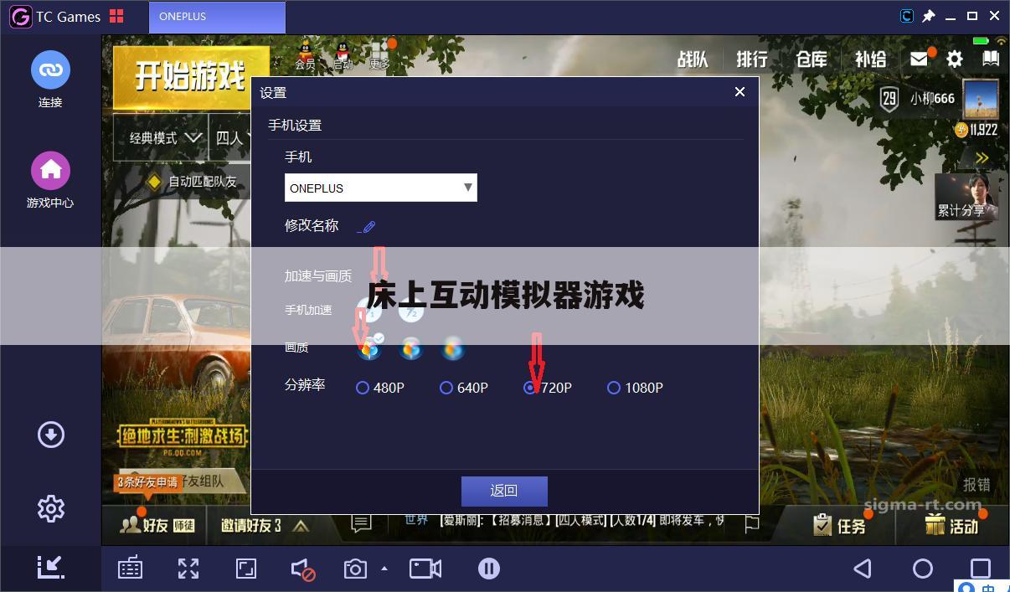Screen dimensions: 1010x592
Task: Open the 排行 ranking menu
Action: [x=752, y=59]
